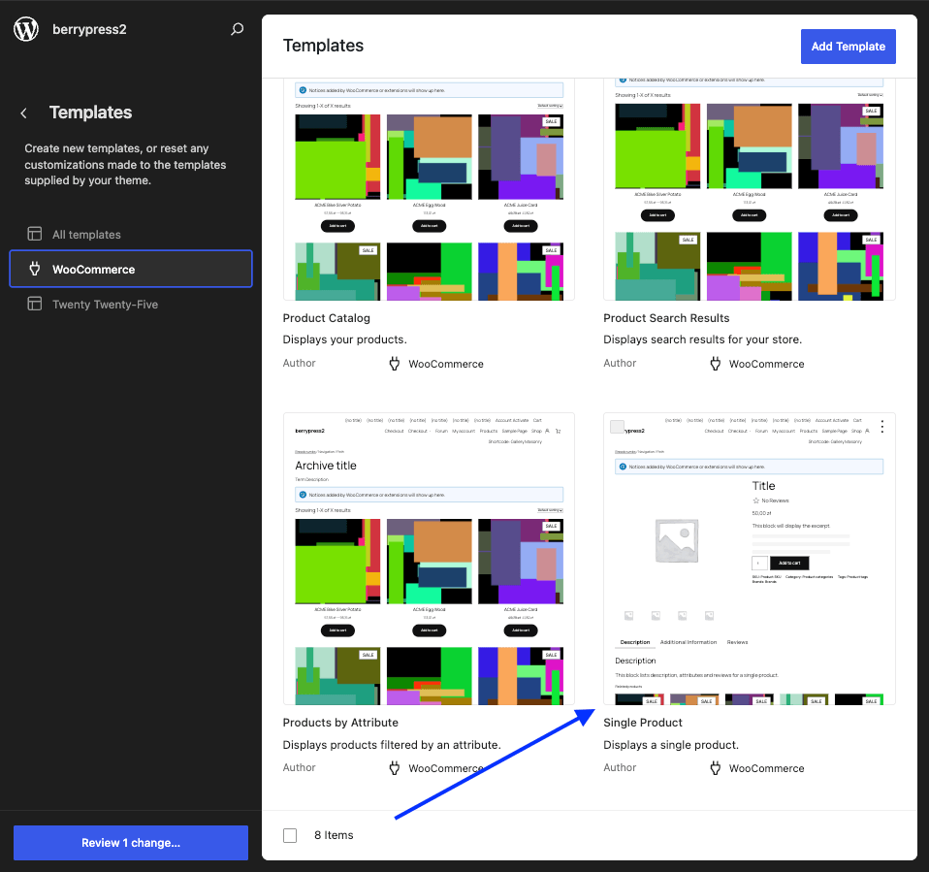929x872 pixels.
Task: Open the WordPress logo dashboard link
Action: (26, 29)
